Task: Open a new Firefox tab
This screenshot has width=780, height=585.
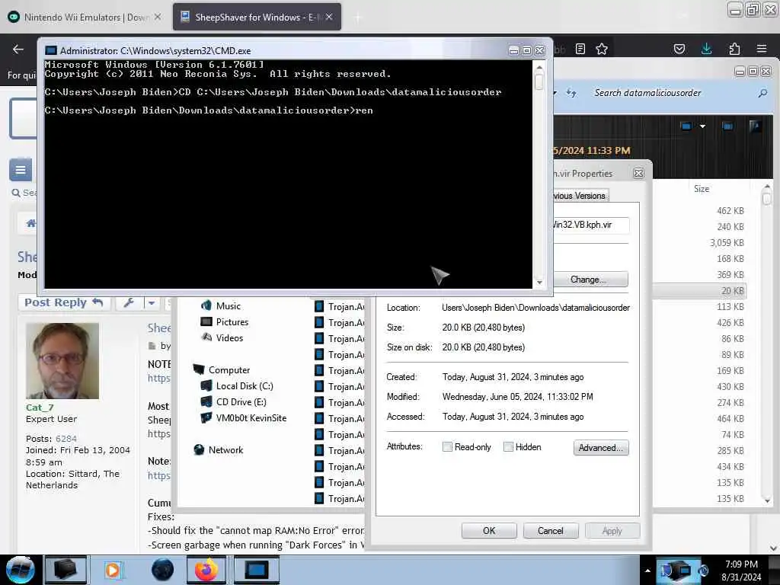Action: coord(358,18)
